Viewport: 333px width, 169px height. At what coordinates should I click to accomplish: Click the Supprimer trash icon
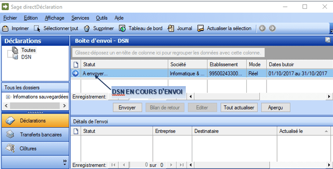87,28
